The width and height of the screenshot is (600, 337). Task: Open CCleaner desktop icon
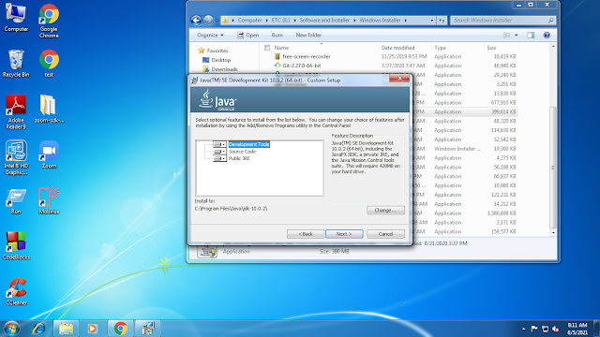coord(16,291)
